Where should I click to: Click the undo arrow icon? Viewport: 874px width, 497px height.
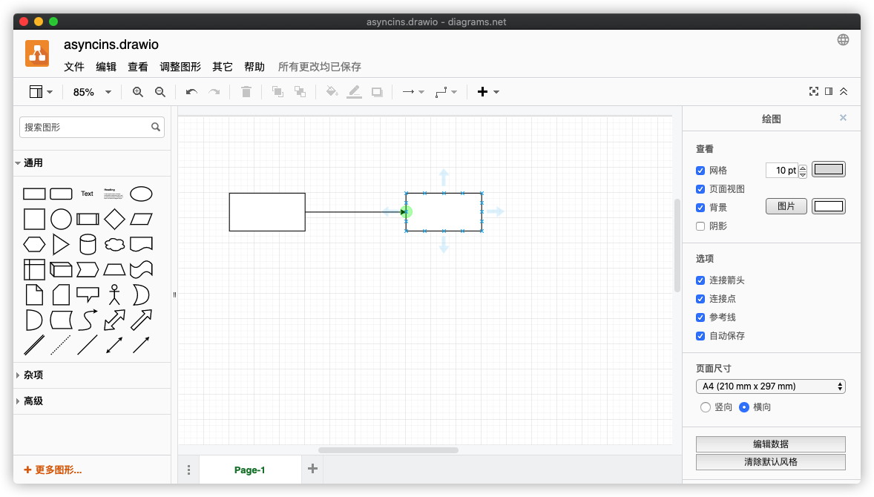[x=191, y=92]
